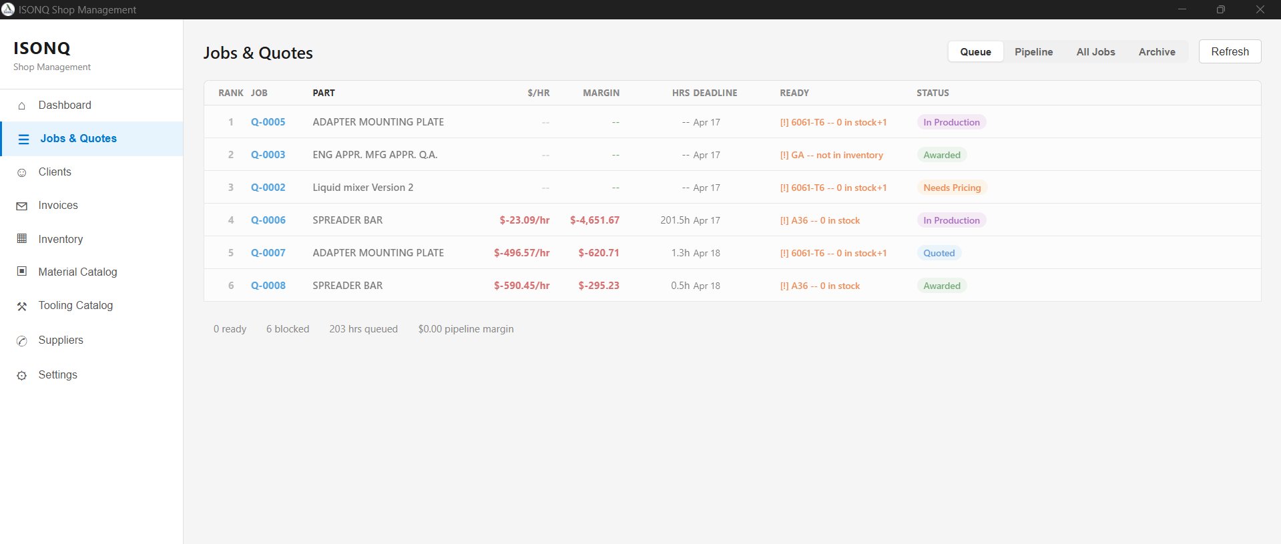This screenshot has width=1281, height=544.
Task: Click the Jobs & Quotes list icon
Action: [24, 139]
